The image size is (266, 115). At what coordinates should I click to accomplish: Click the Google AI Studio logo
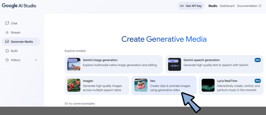point(19,6)
